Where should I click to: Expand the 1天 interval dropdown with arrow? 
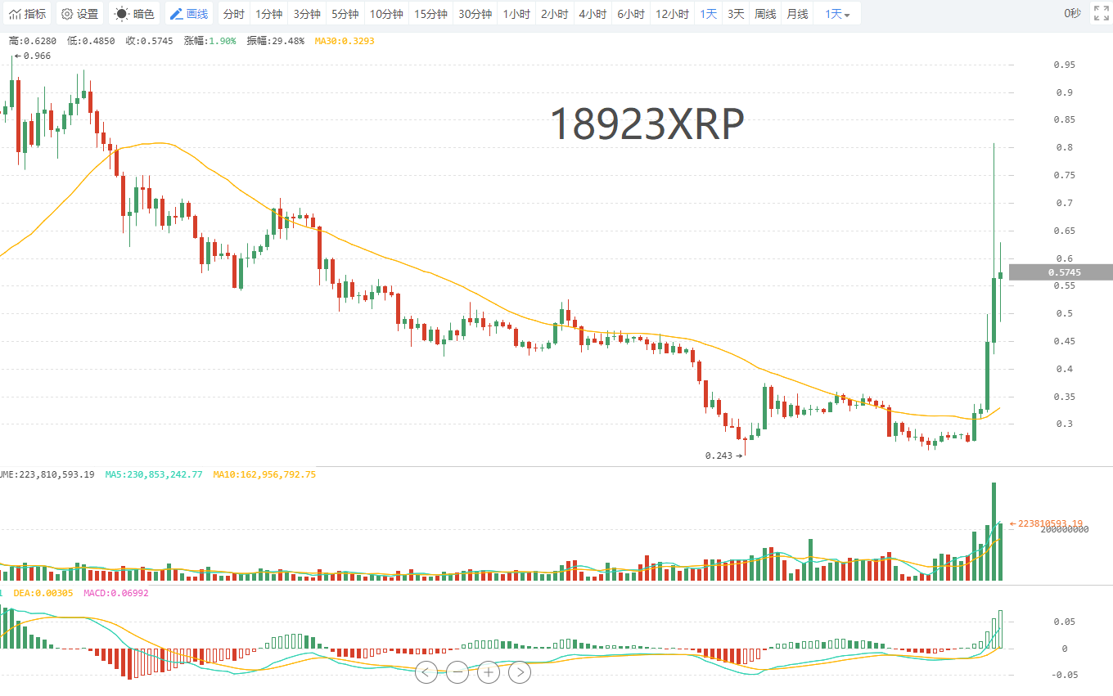(x=837, y=14)
